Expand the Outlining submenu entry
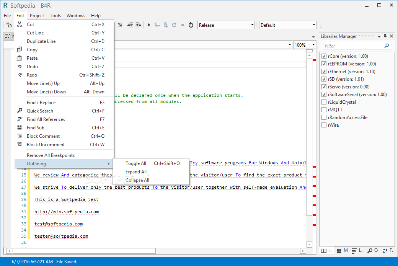This screenshot has width=398, height=266. (64, 164)
